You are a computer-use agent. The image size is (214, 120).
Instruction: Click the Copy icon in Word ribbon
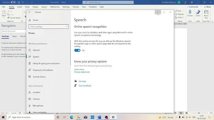8,15
